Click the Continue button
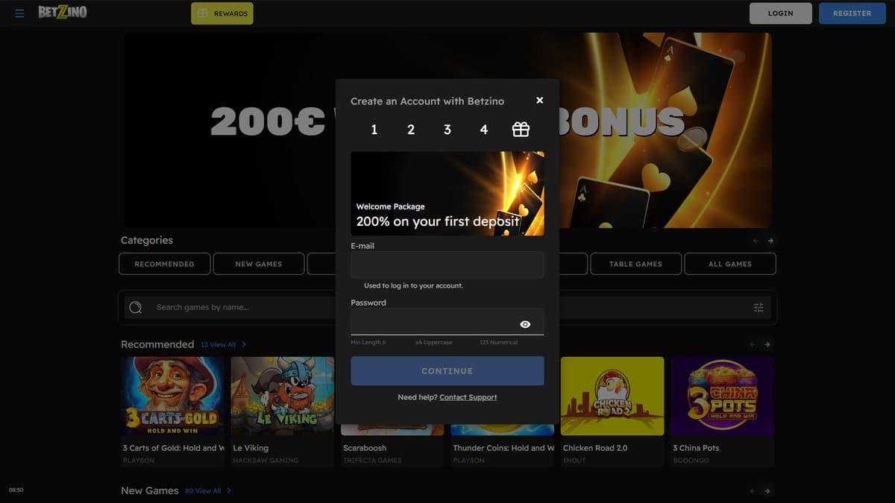The image size is (895, 503). point(447,371)
